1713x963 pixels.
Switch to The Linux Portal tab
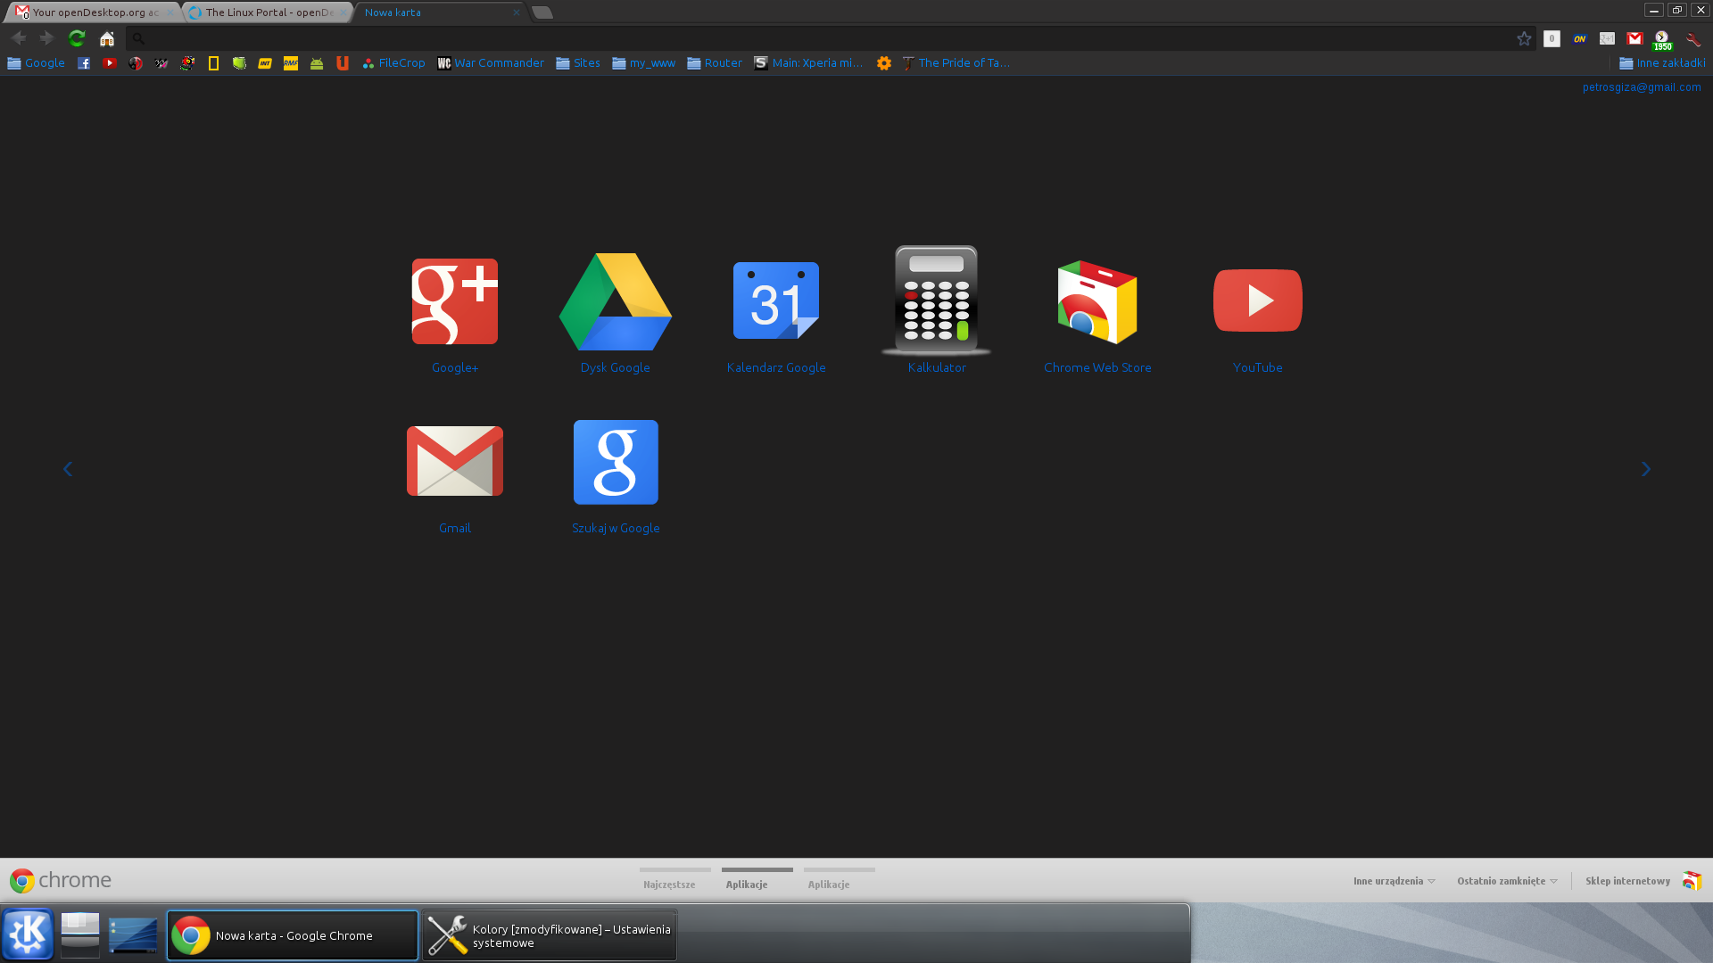[268, 12]
